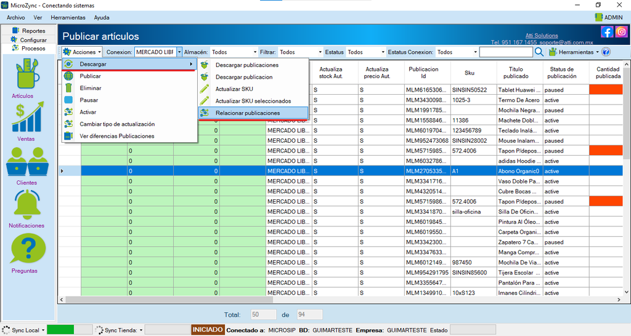This screenshot has height=336, width=631.
Task: Open the Artículos section icon
Action: (x=27, y=74)
